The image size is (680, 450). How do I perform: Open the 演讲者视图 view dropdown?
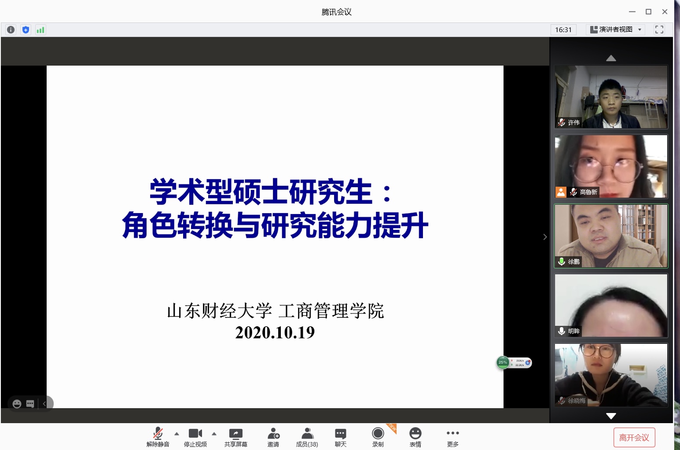616,30
